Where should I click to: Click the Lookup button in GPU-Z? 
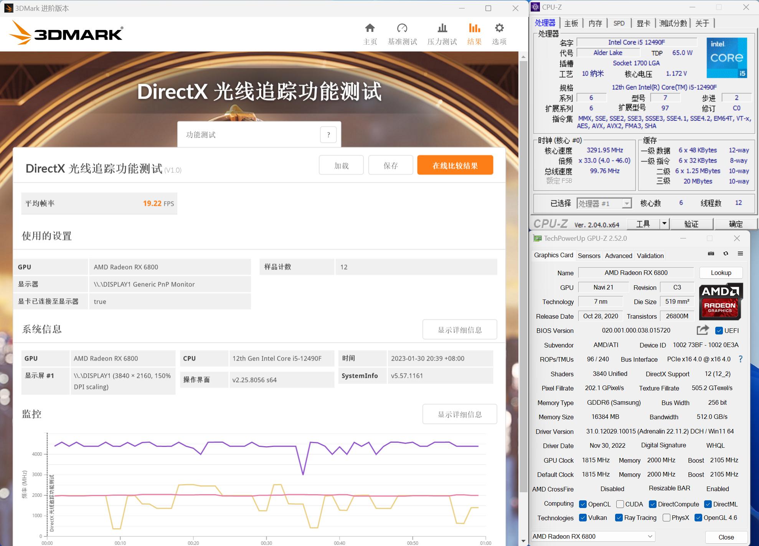(721, 273)
